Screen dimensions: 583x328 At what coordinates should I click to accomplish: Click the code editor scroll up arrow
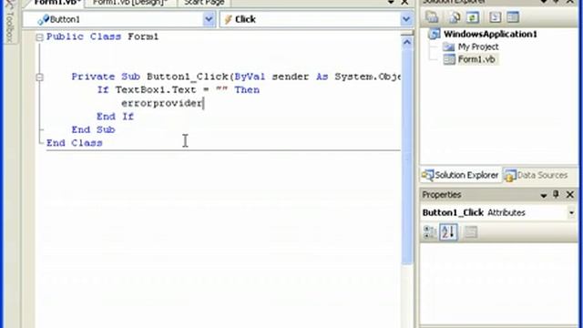pyautogui.click(x=407, y=43)
